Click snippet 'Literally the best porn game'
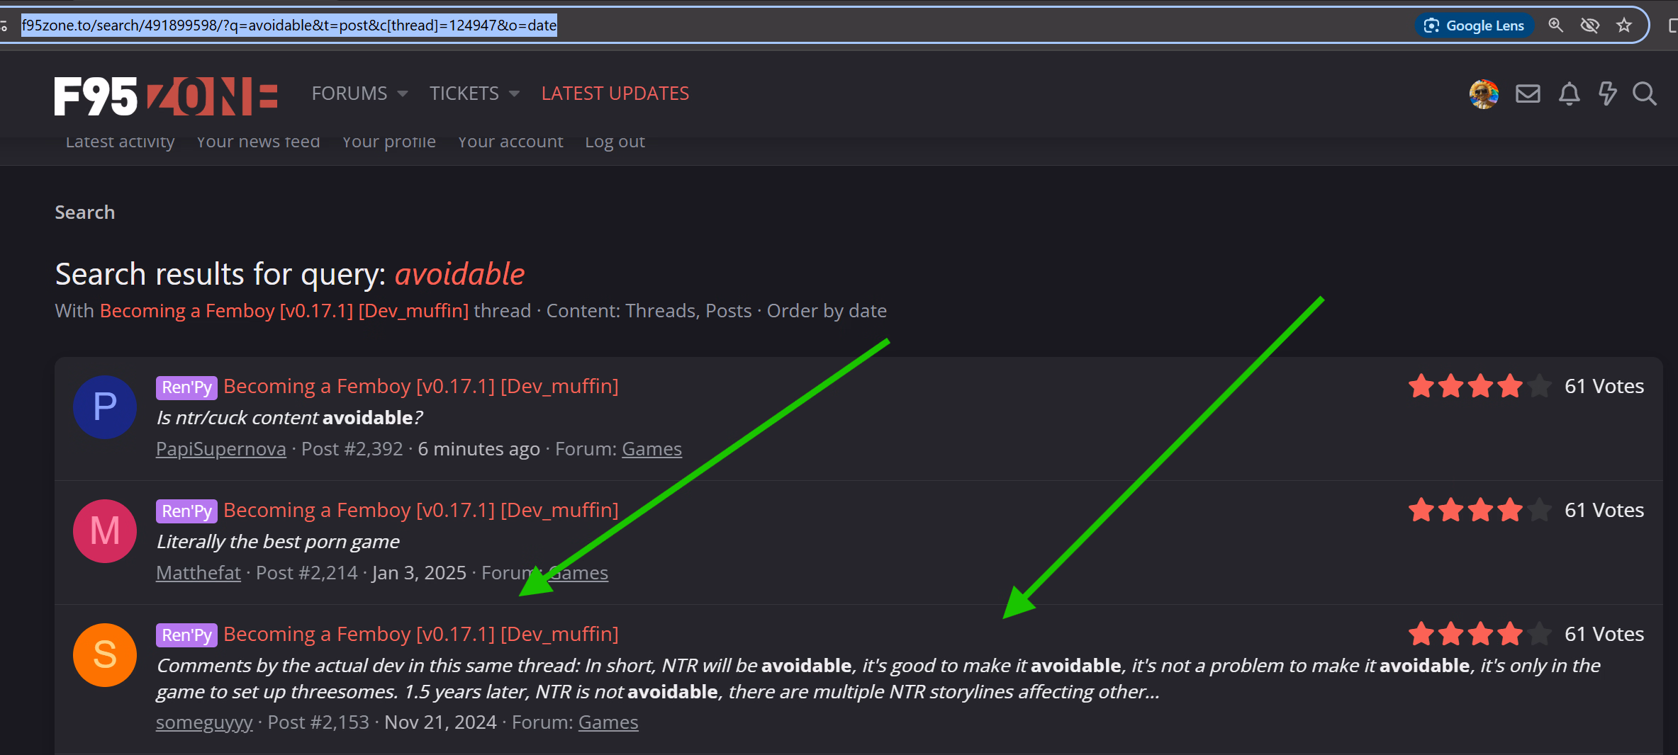 (278, 542)
